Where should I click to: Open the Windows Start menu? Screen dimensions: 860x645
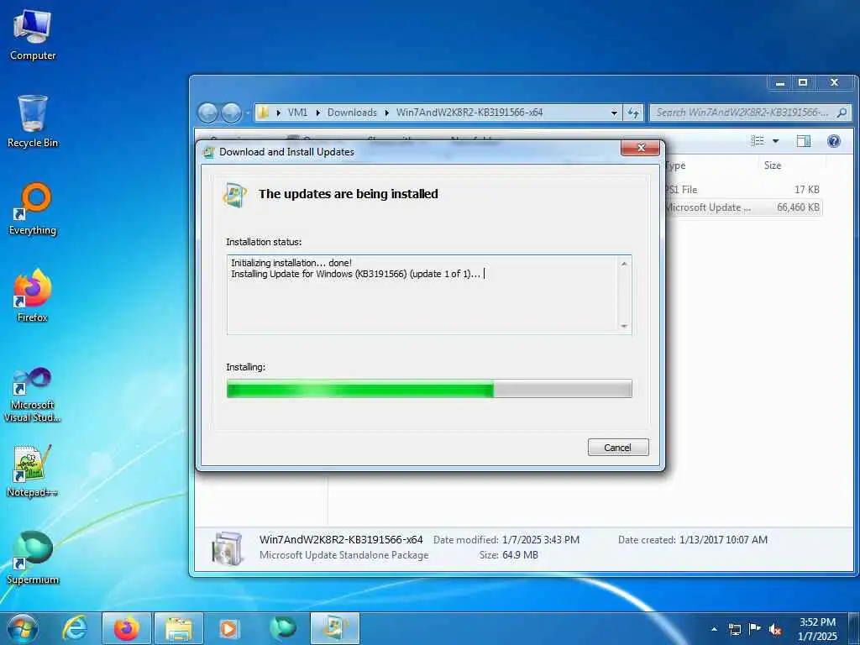click(x=23, y=628)
